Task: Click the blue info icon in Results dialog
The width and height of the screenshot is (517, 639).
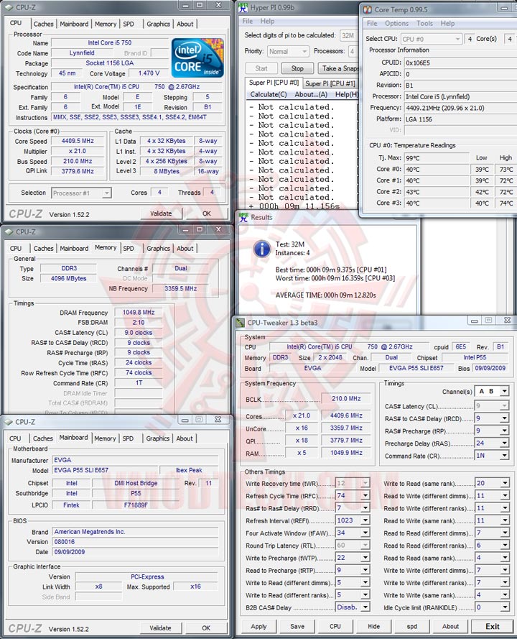Action: click(x=262, y=249)
